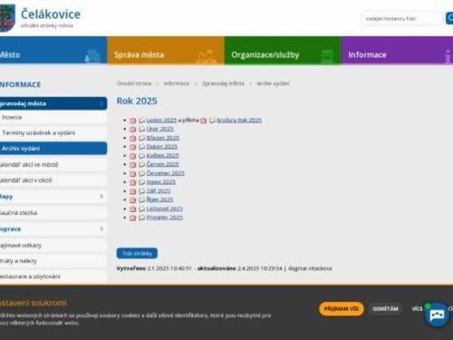Screen dimensions: 453x340
Task: Open the Město main menu section
Action: coord(53,51)
